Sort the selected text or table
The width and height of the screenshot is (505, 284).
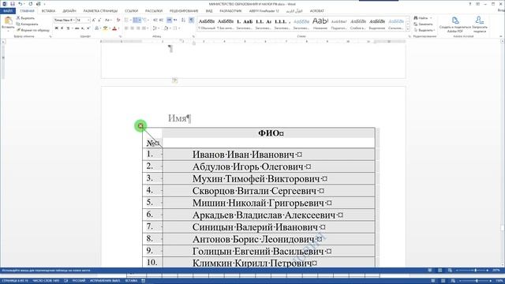[183, 20]
